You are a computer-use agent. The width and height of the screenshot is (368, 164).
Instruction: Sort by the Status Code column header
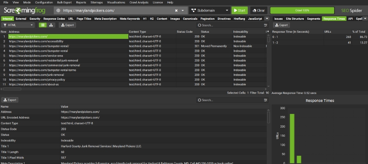click(184, 32)
